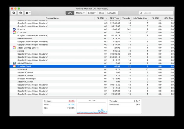Sort by Idle Wake-Ups column header
Viewport: 184px width, 129px height.
coord(140,18)
